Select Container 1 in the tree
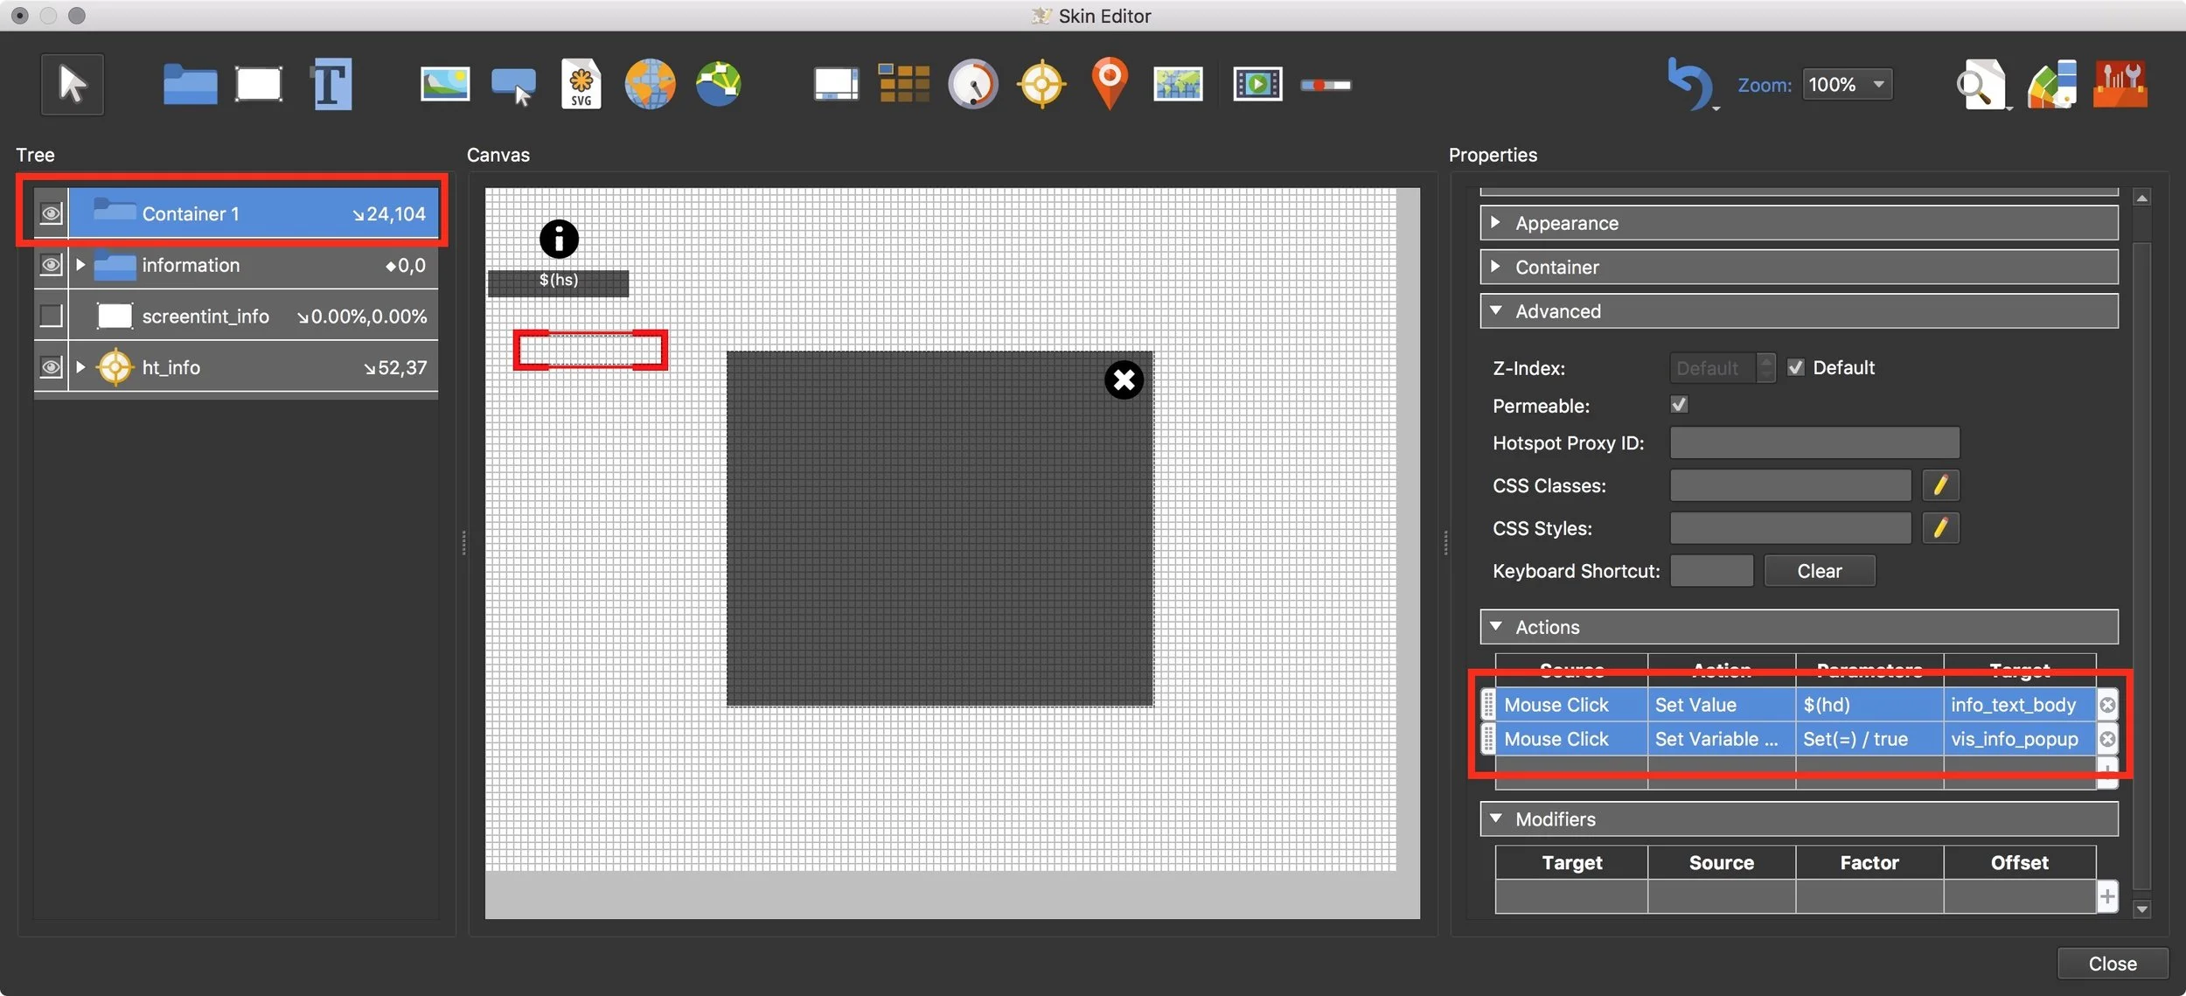This screenshot has height=996, width=2186. coord(253,213)
